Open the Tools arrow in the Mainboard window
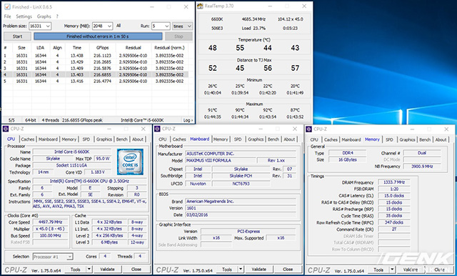Viewport: 457px width, 276px height. [241, 270]
